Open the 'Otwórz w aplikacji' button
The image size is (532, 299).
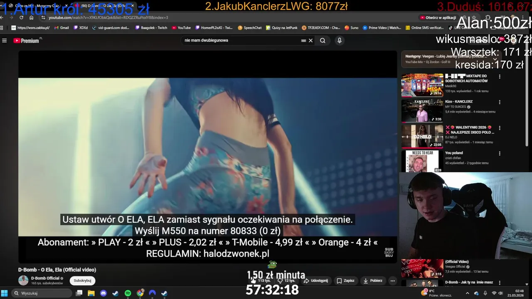point(438,17)
